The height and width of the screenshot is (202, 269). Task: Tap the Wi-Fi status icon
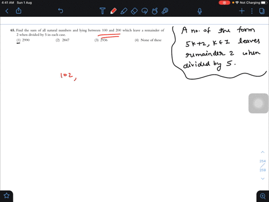(x=237, y=3)
